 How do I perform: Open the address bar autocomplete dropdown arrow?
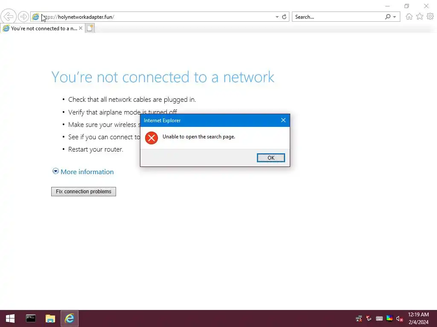[x=277, y=17]
